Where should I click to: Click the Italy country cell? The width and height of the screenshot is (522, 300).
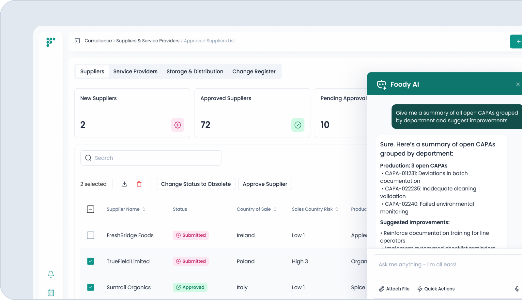[242, 288]
